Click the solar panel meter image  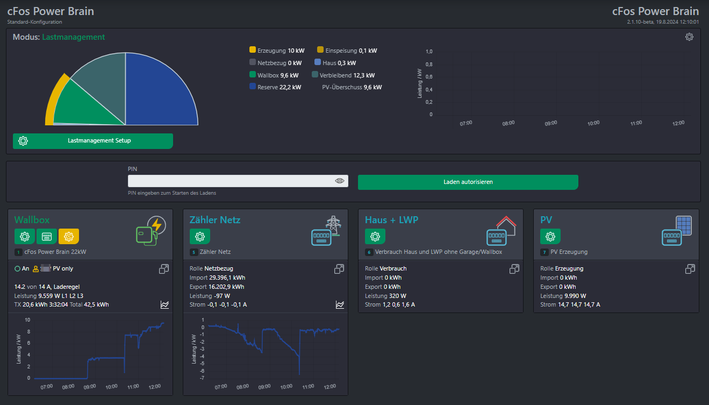tap(676, 231)
